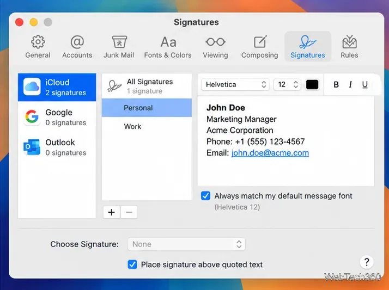Select the iCloud account

pyautogui.click(x=57, y=87)
